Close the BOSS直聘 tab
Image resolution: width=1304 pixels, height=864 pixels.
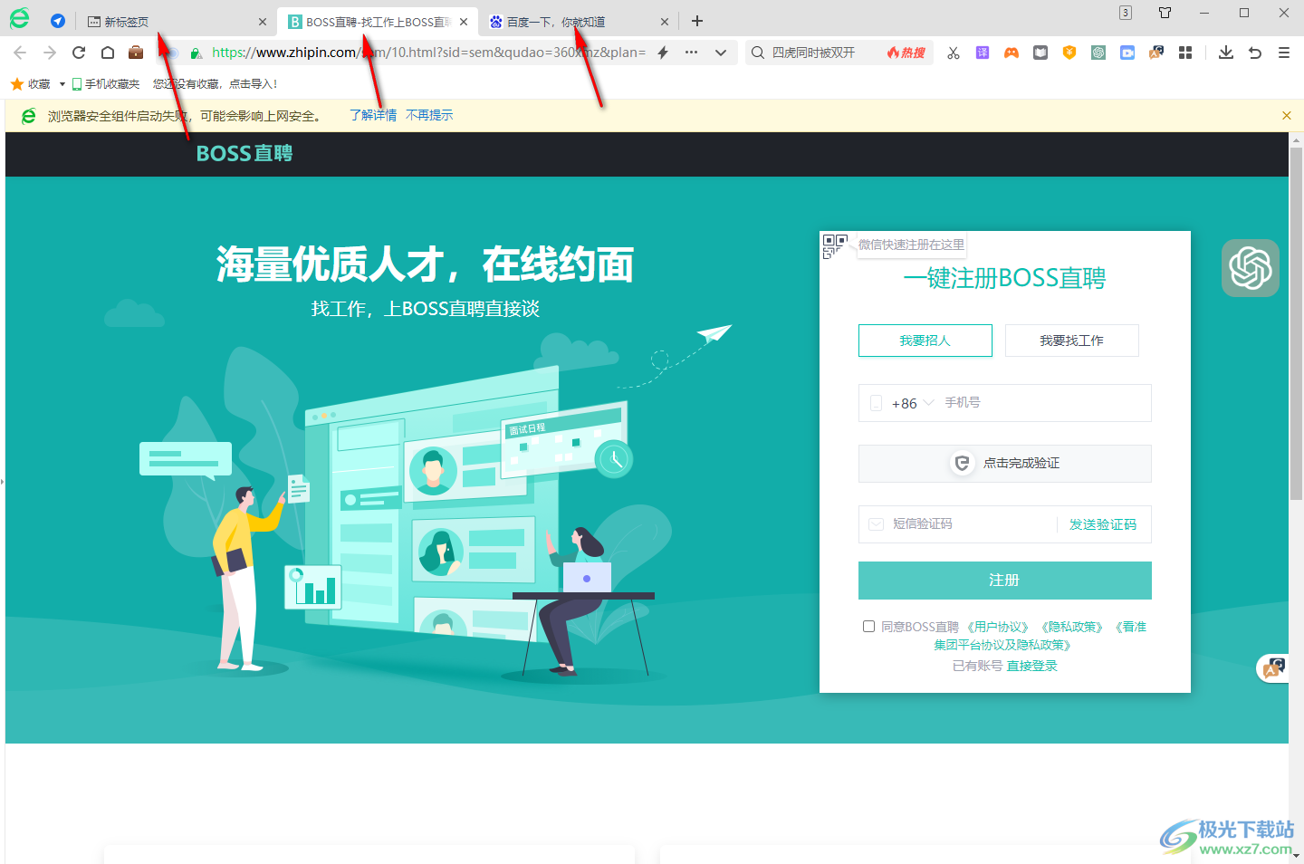464,22
